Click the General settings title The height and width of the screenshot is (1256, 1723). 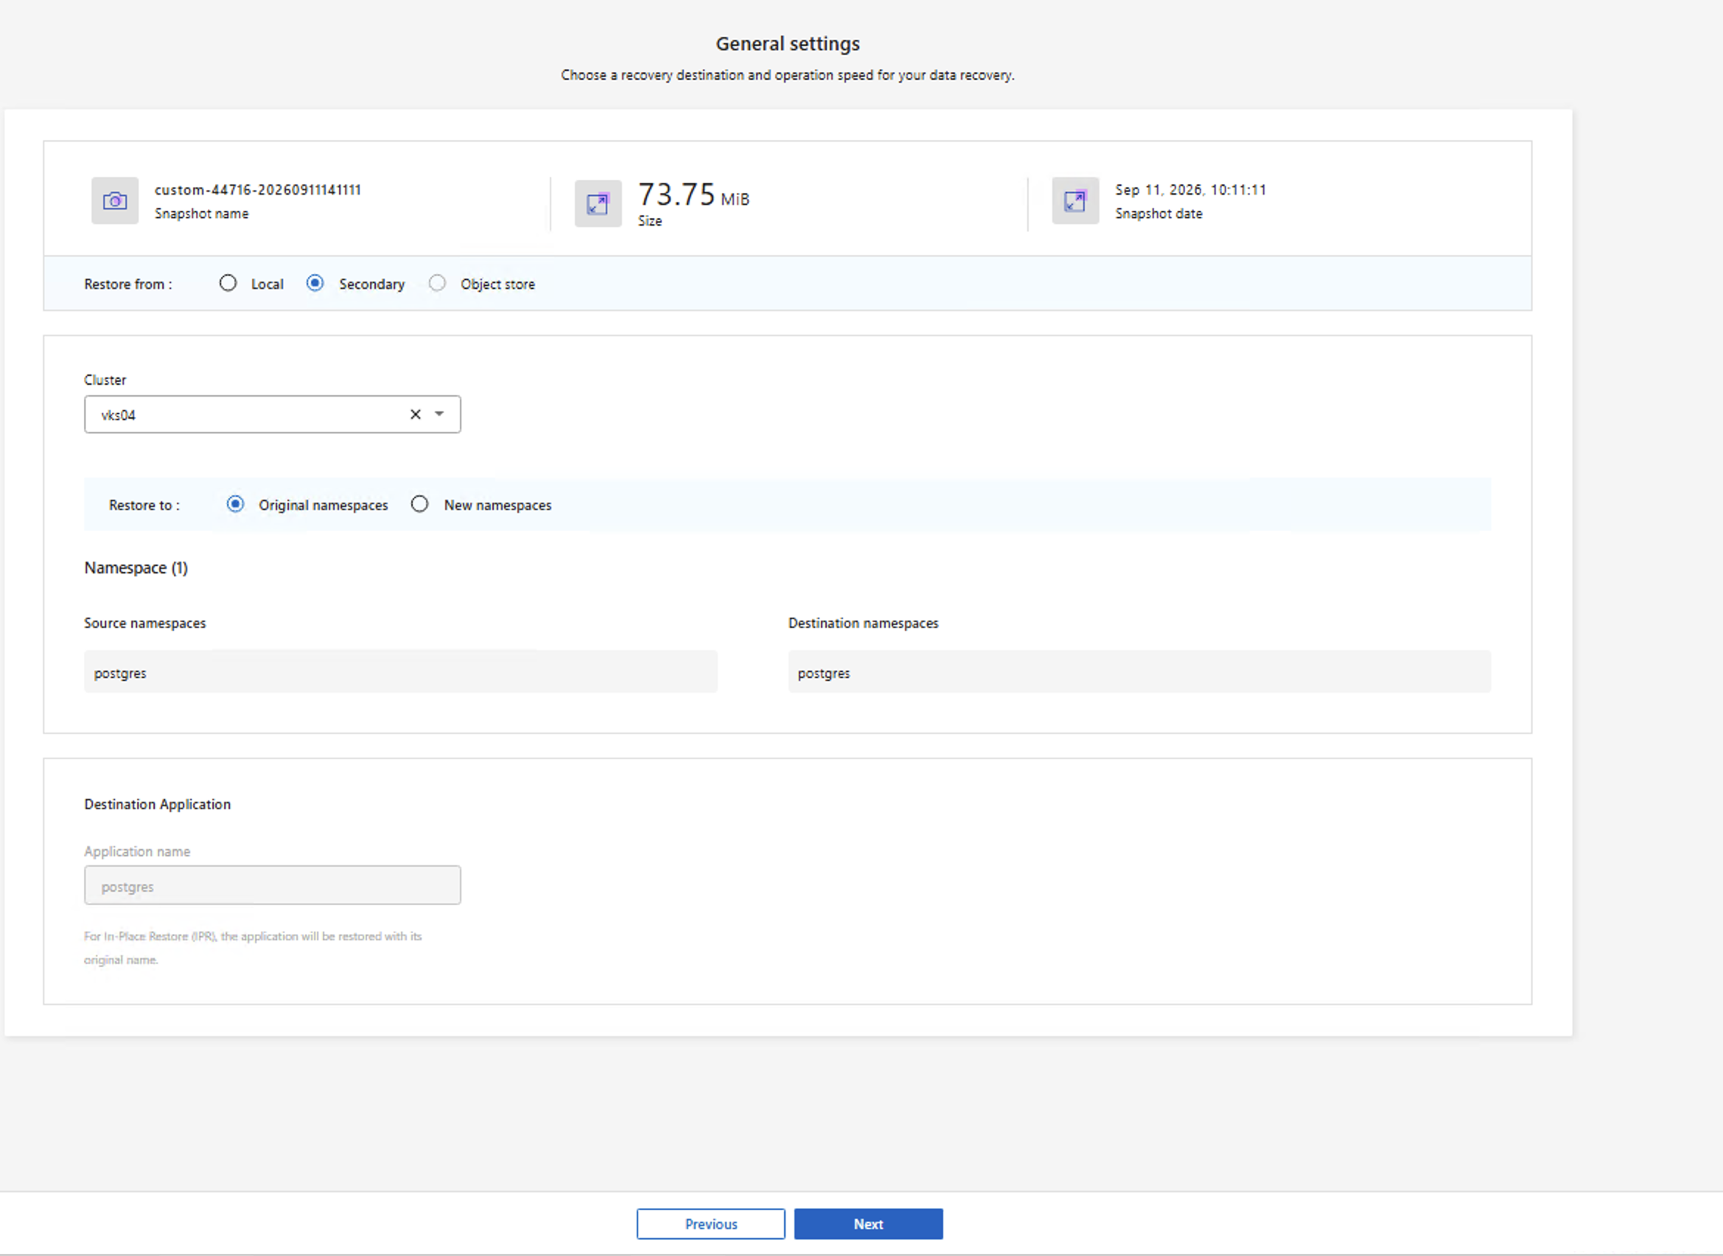click(787, 44)
